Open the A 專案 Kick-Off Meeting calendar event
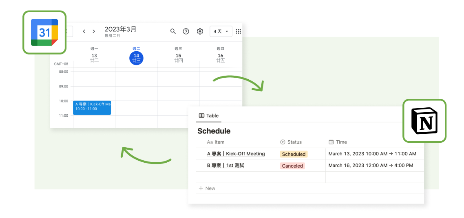 92,107
